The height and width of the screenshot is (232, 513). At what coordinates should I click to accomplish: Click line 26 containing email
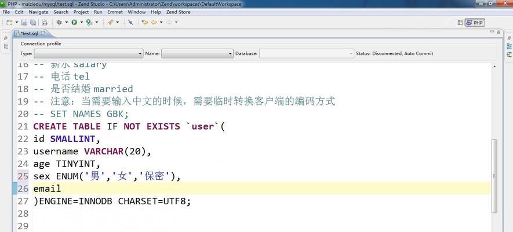click(262, 188)
